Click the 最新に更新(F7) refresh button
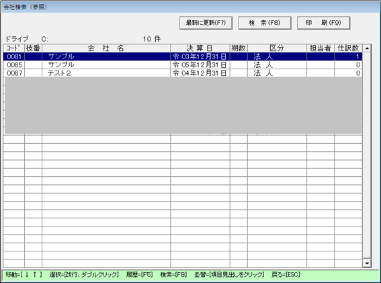The height and width of the screenshot is (283, 381). 206,23
